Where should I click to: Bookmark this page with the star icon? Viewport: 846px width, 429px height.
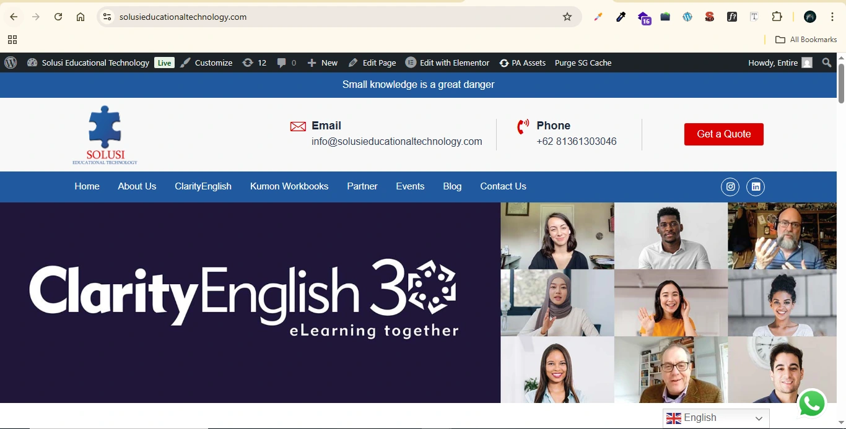(x=567, y=17)
